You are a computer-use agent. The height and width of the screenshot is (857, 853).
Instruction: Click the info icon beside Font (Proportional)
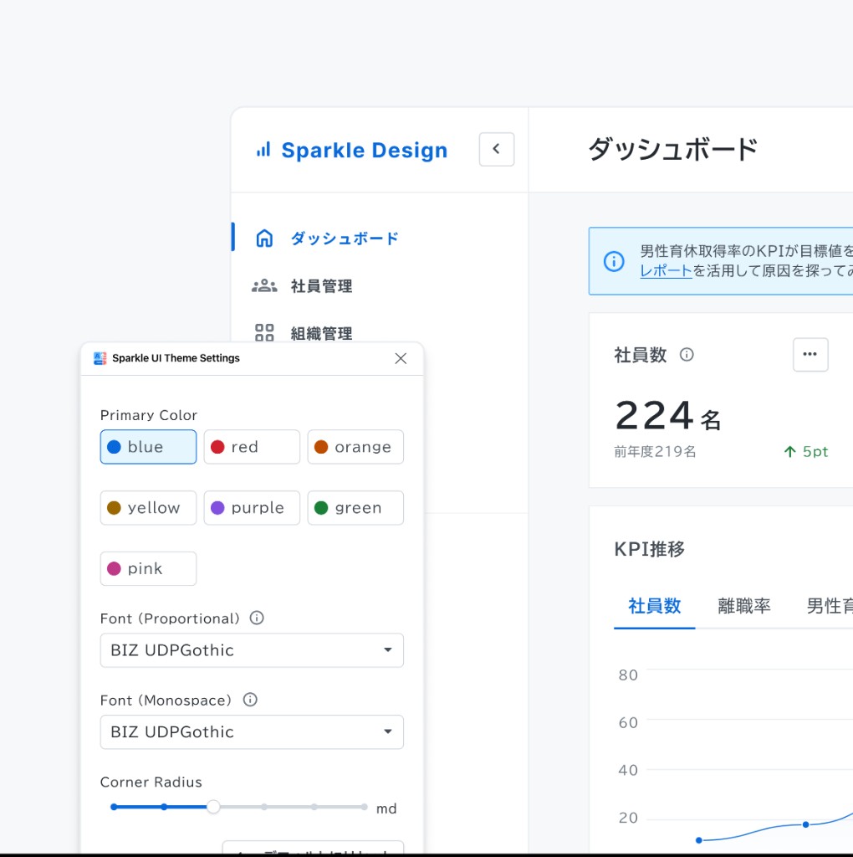coord(257,618)
